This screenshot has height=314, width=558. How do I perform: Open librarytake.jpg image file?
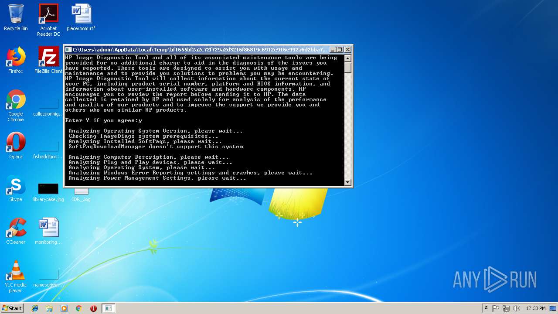[x=48, y=192]
